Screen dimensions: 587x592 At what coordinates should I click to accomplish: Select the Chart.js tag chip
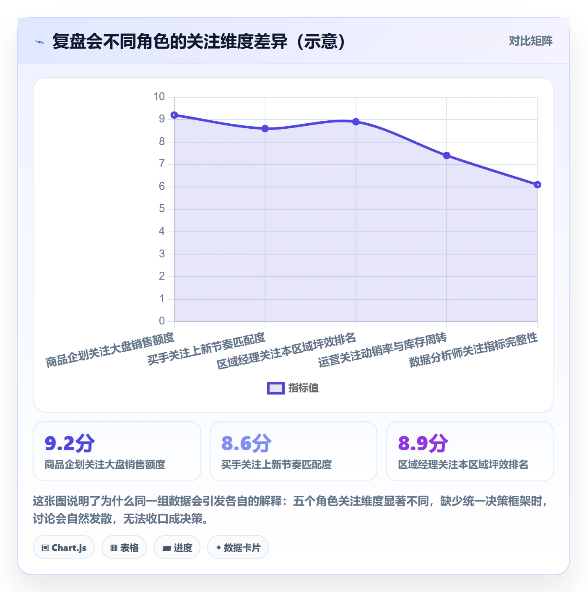(64, 548)
